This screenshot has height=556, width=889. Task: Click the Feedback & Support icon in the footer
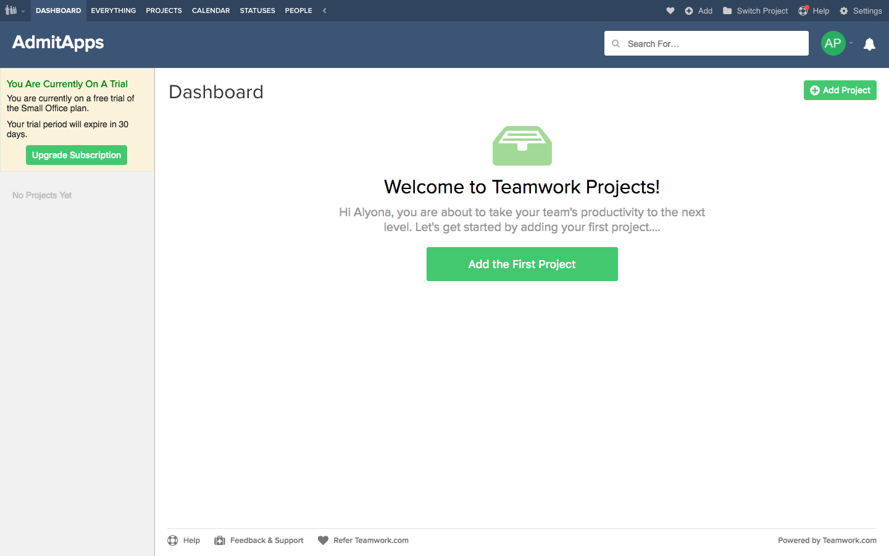coord(219,540)
